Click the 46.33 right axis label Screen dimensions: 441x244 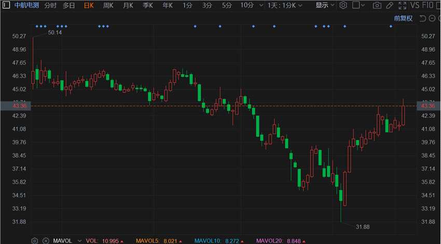point(428,76)
